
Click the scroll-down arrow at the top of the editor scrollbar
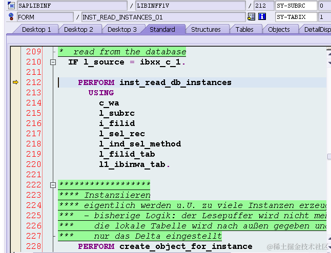[329, 62]
